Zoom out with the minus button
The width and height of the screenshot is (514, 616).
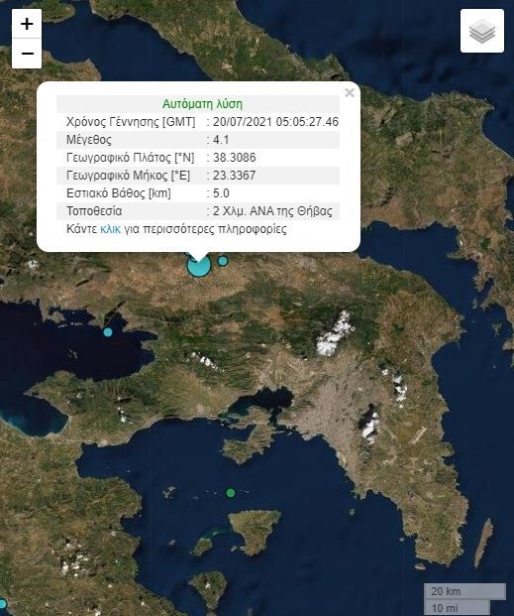click(27, 54)
